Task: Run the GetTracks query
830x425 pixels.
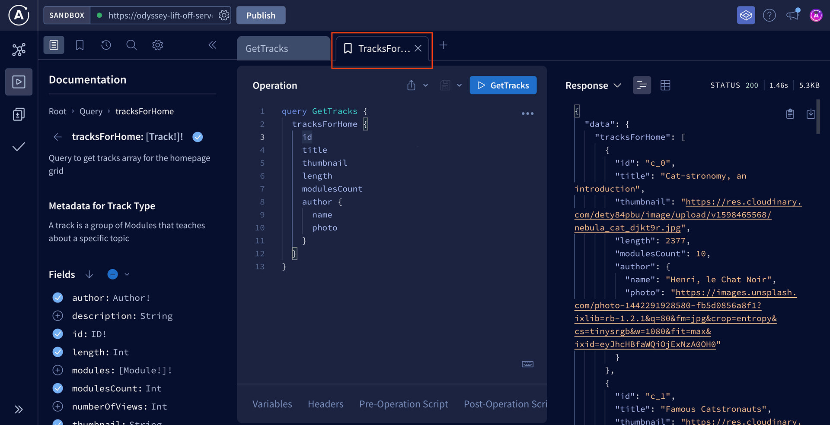Action: pyautogui.click(x=503, y=85)
